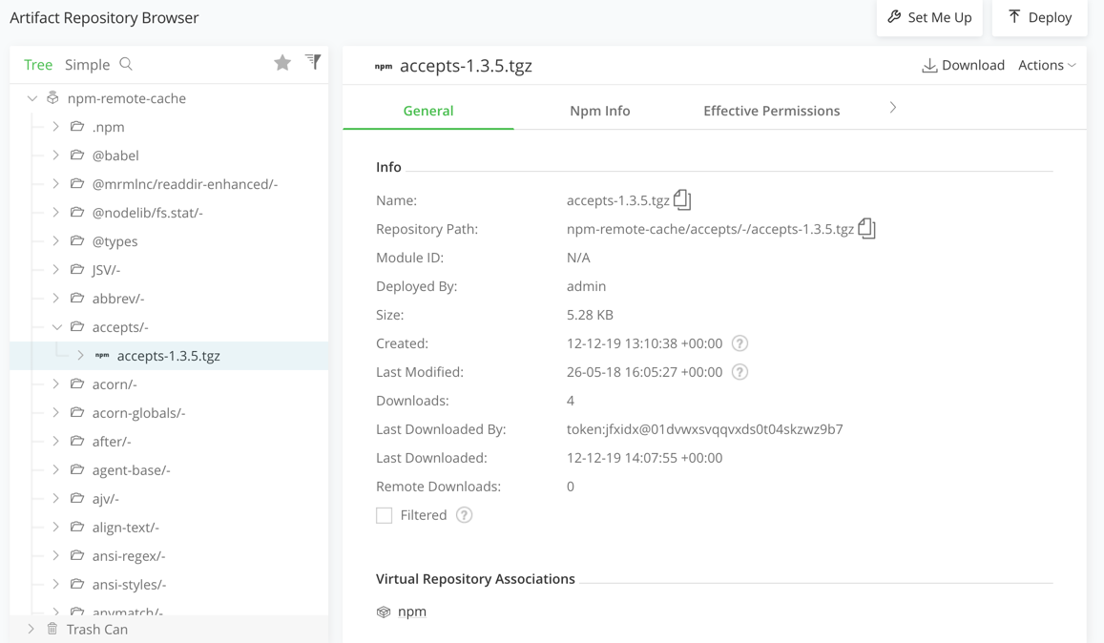Viewport: 1104px width, 643px height.
Task: Copy the artifact name using its copy icon
Action: [x=683, y=198]
